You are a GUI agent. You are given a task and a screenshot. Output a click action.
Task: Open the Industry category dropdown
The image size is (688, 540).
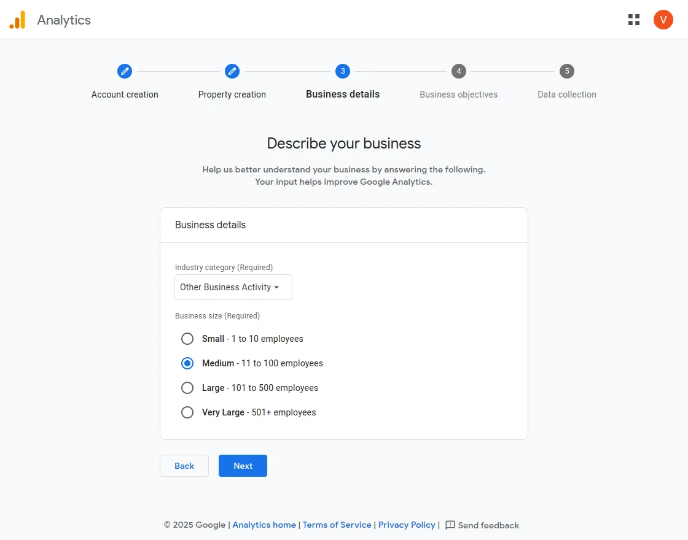click(x=233, y=287)
